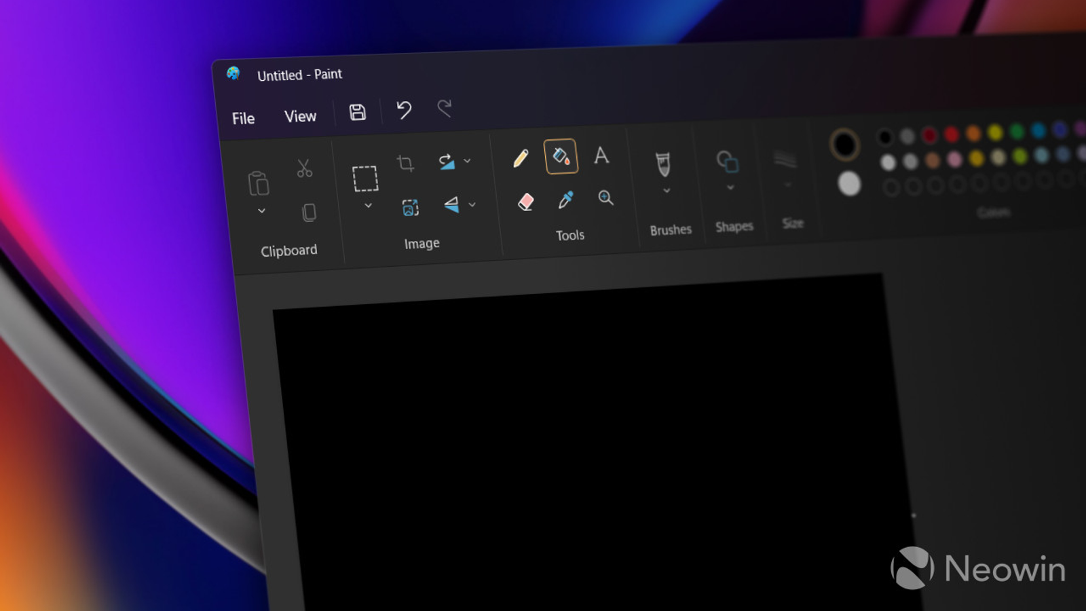
Task: Redo the reverted action
Action: (445, 107)
